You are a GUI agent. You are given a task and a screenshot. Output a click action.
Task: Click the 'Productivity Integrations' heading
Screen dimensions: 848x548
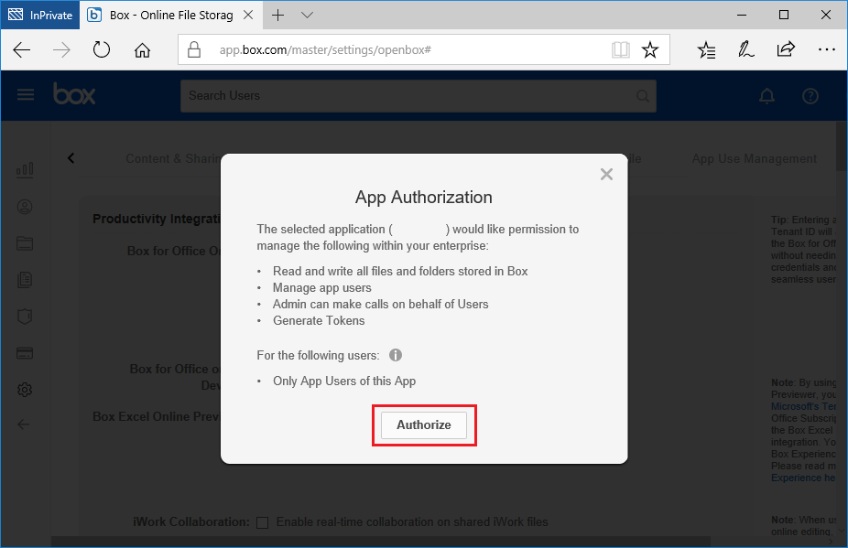pyautogui.click(x=157, y=219)
